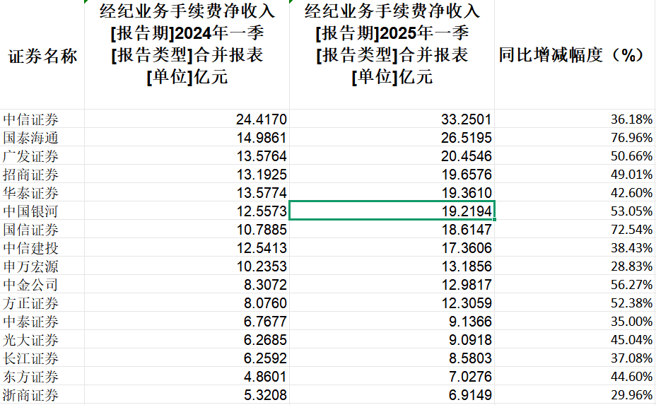The image size is (656, 405).
Task: Select the 同比增减幅度（%） header cell
Action: (x=574, y=55)
